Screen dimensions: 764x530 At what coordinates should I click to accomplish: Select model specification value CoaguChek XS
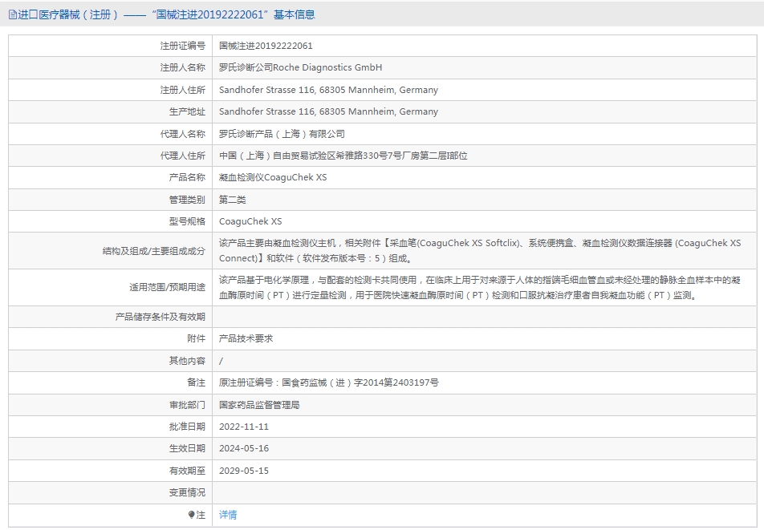[x=250, y=221]
